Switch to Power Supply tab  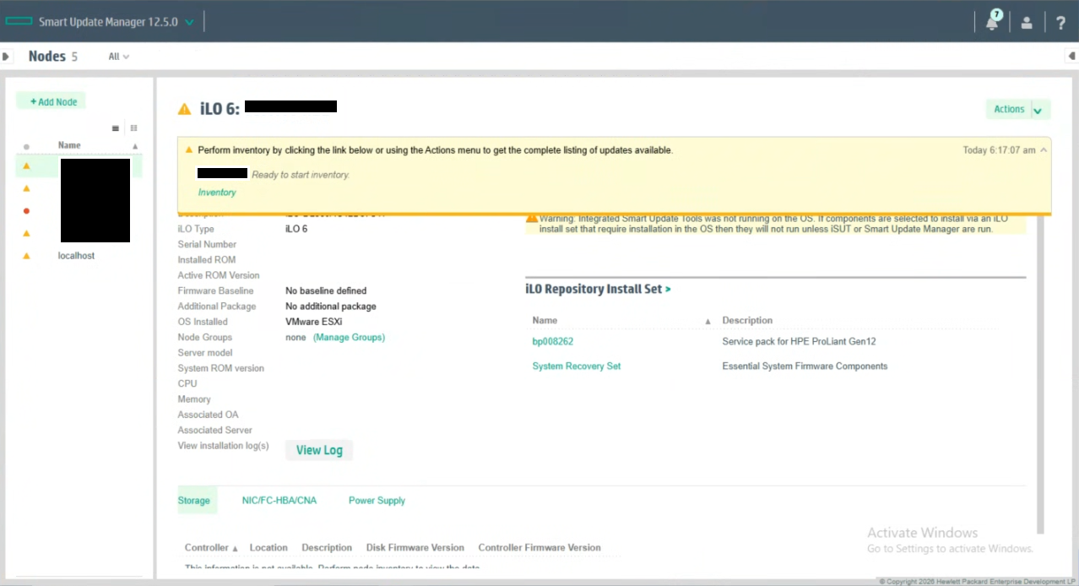pos(377,501)
